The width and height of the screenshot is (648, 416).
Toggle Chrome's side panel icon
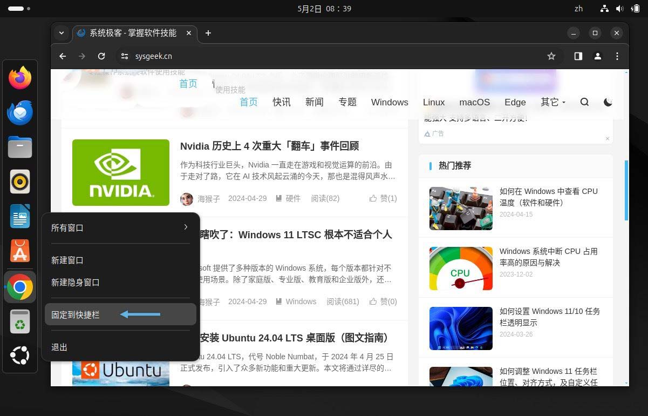click(x=578, y=56)
